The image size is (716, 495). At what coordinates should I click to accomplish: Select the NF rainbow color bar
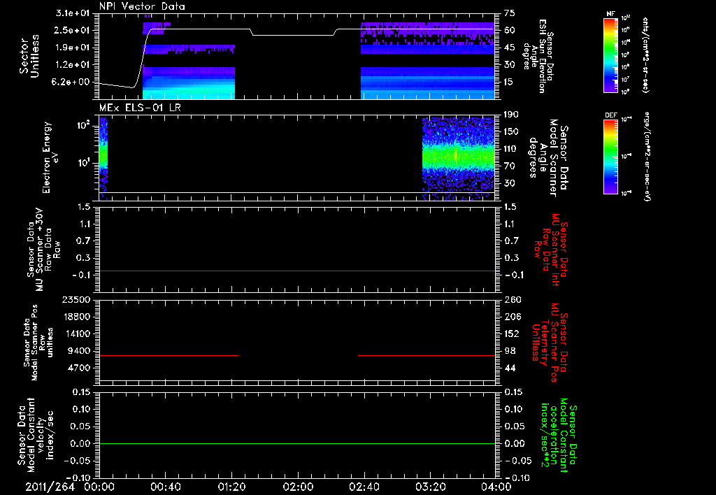pyautogui.click(x=611, y=55)
